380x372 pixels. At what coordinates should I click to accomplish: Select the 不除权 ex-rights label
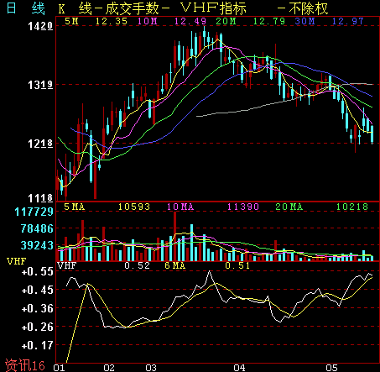tap(309, 8)
